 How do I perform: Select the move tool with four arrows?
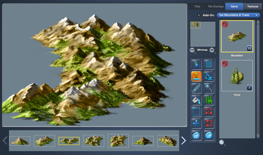(196, 123)
